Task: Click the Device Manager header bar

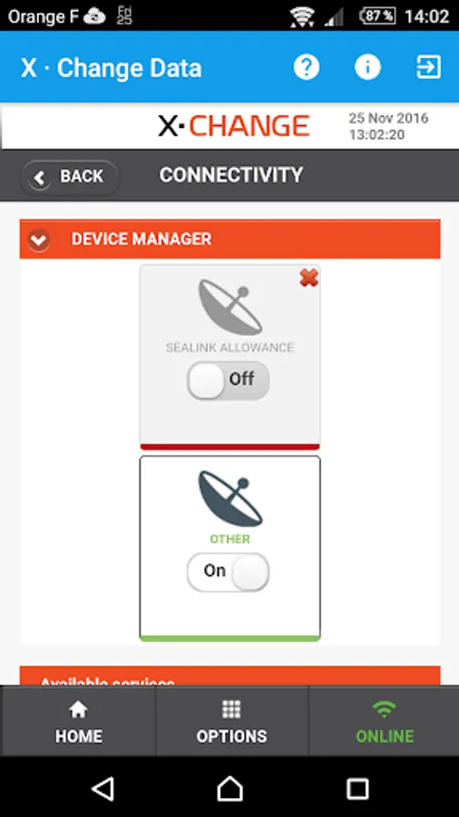Action: tap(230, 239)
